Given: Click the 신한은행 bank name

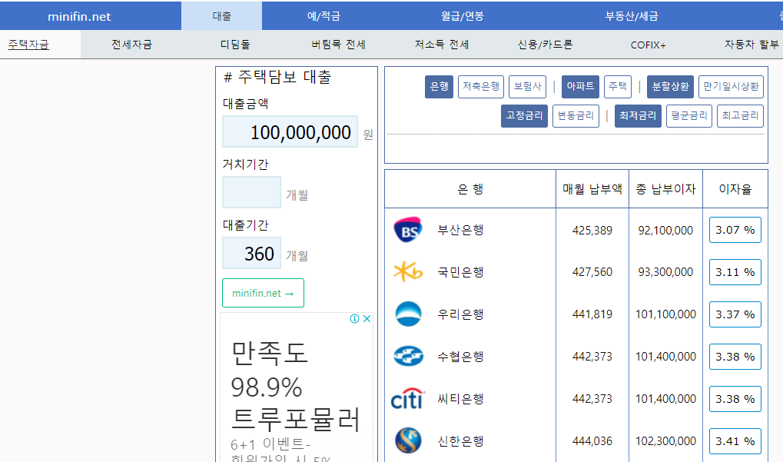Looking at the screenshot, I should coord(460,441).
